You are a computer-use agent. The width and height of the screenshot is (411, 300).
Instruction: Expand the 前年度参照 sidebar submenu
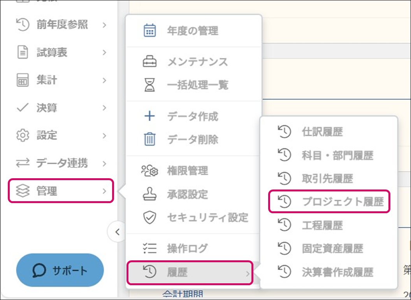61,25
